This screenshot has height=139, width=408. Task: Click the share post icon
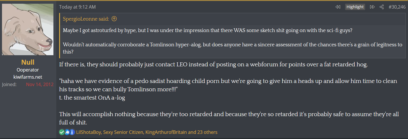pyautogui.click(x=382, y=7)
